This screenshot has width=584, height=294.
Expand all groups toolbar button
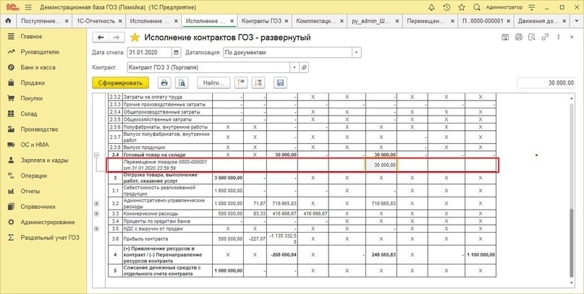(x=258, y=83)
